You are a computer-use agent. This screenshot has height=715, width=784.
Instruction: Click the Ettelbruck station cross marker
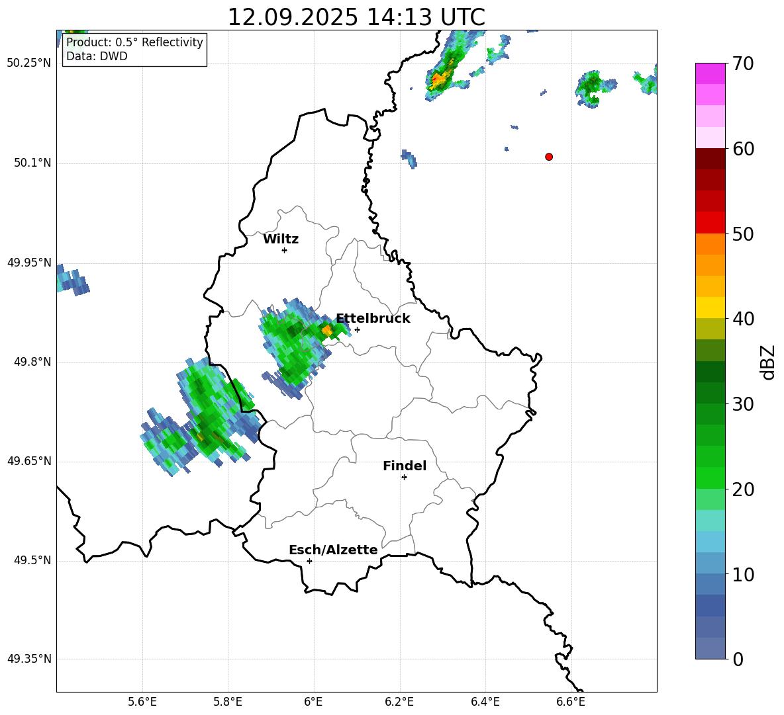357,329
